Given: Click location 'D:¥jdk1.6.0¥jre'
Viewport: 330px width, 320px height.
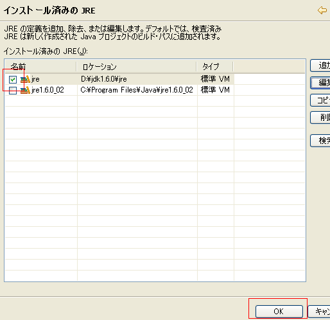Looking at the screenshot, I should 104,79.
